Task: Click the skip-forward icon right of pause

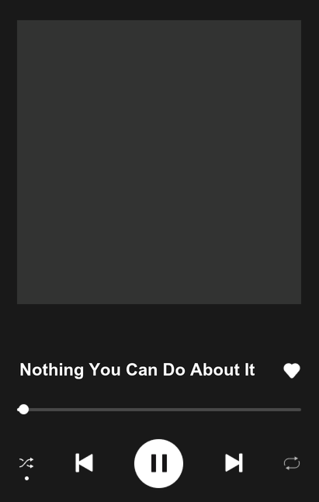Action: pos(234,462)
